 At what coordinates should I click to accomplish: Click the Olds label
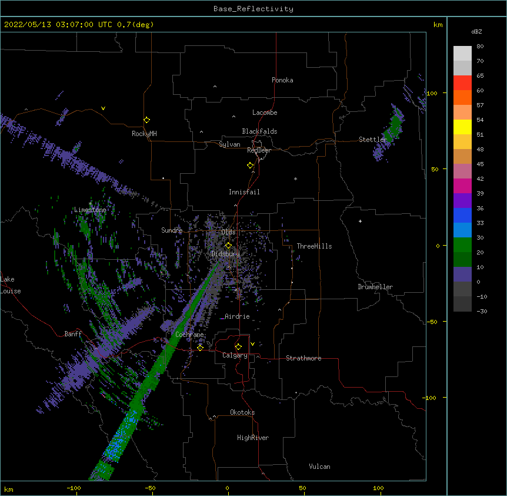click(228, 232)
